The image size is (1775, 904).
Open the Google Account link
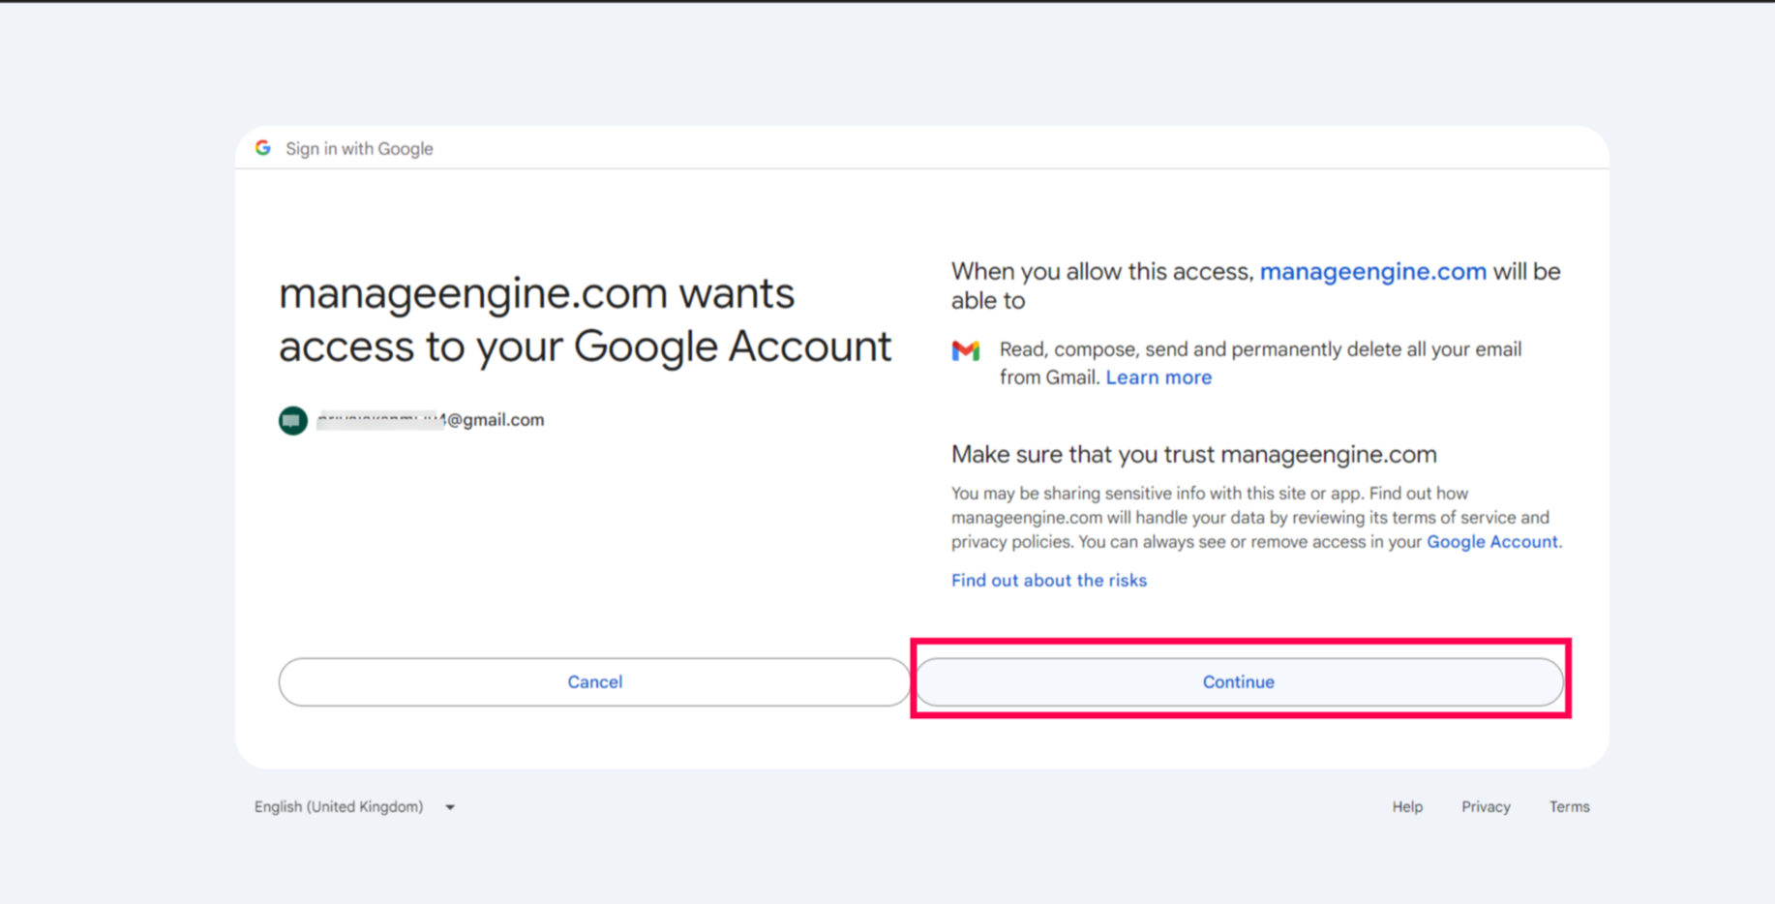1491,542
